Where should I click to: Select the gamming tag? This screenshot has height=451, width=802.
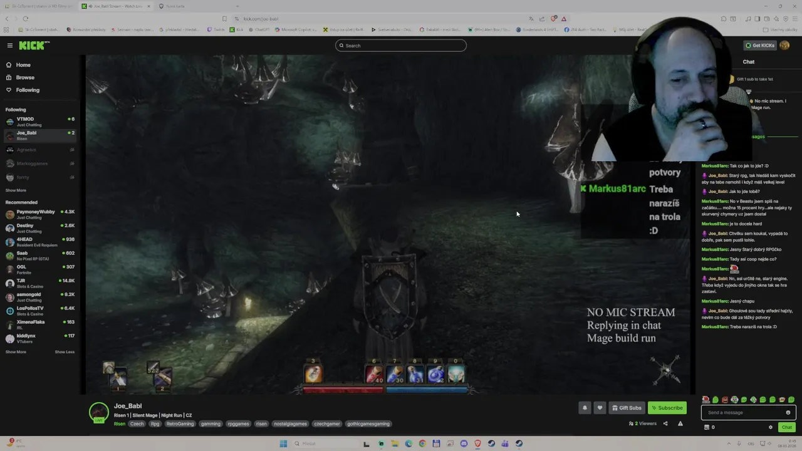tap(211, 424)
